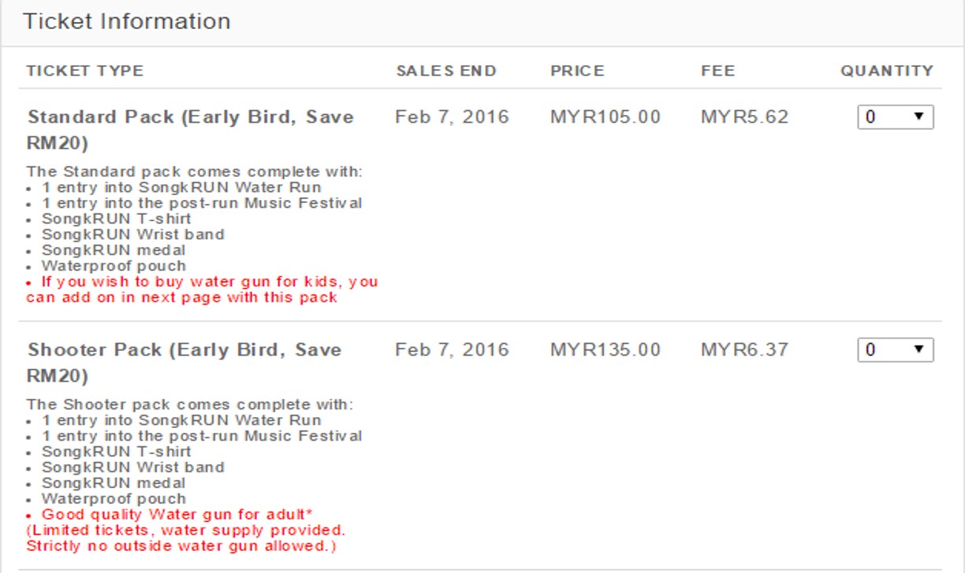Viewport: 965px width, 573px height.
Task: Click the MYR135.00 price
Action: (605, 349)
